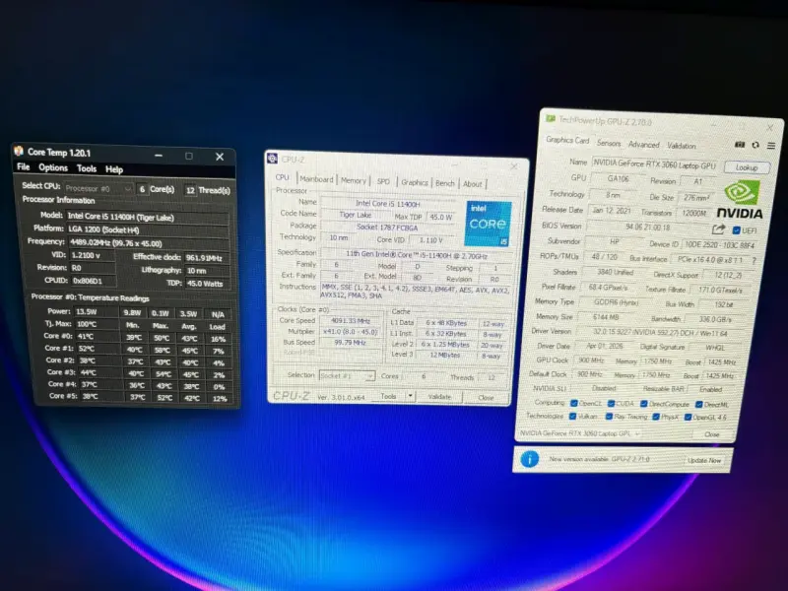Click the BIOS export share icon in GPU-Z
This screenshot has width=788, height=591.
(719, 230)
